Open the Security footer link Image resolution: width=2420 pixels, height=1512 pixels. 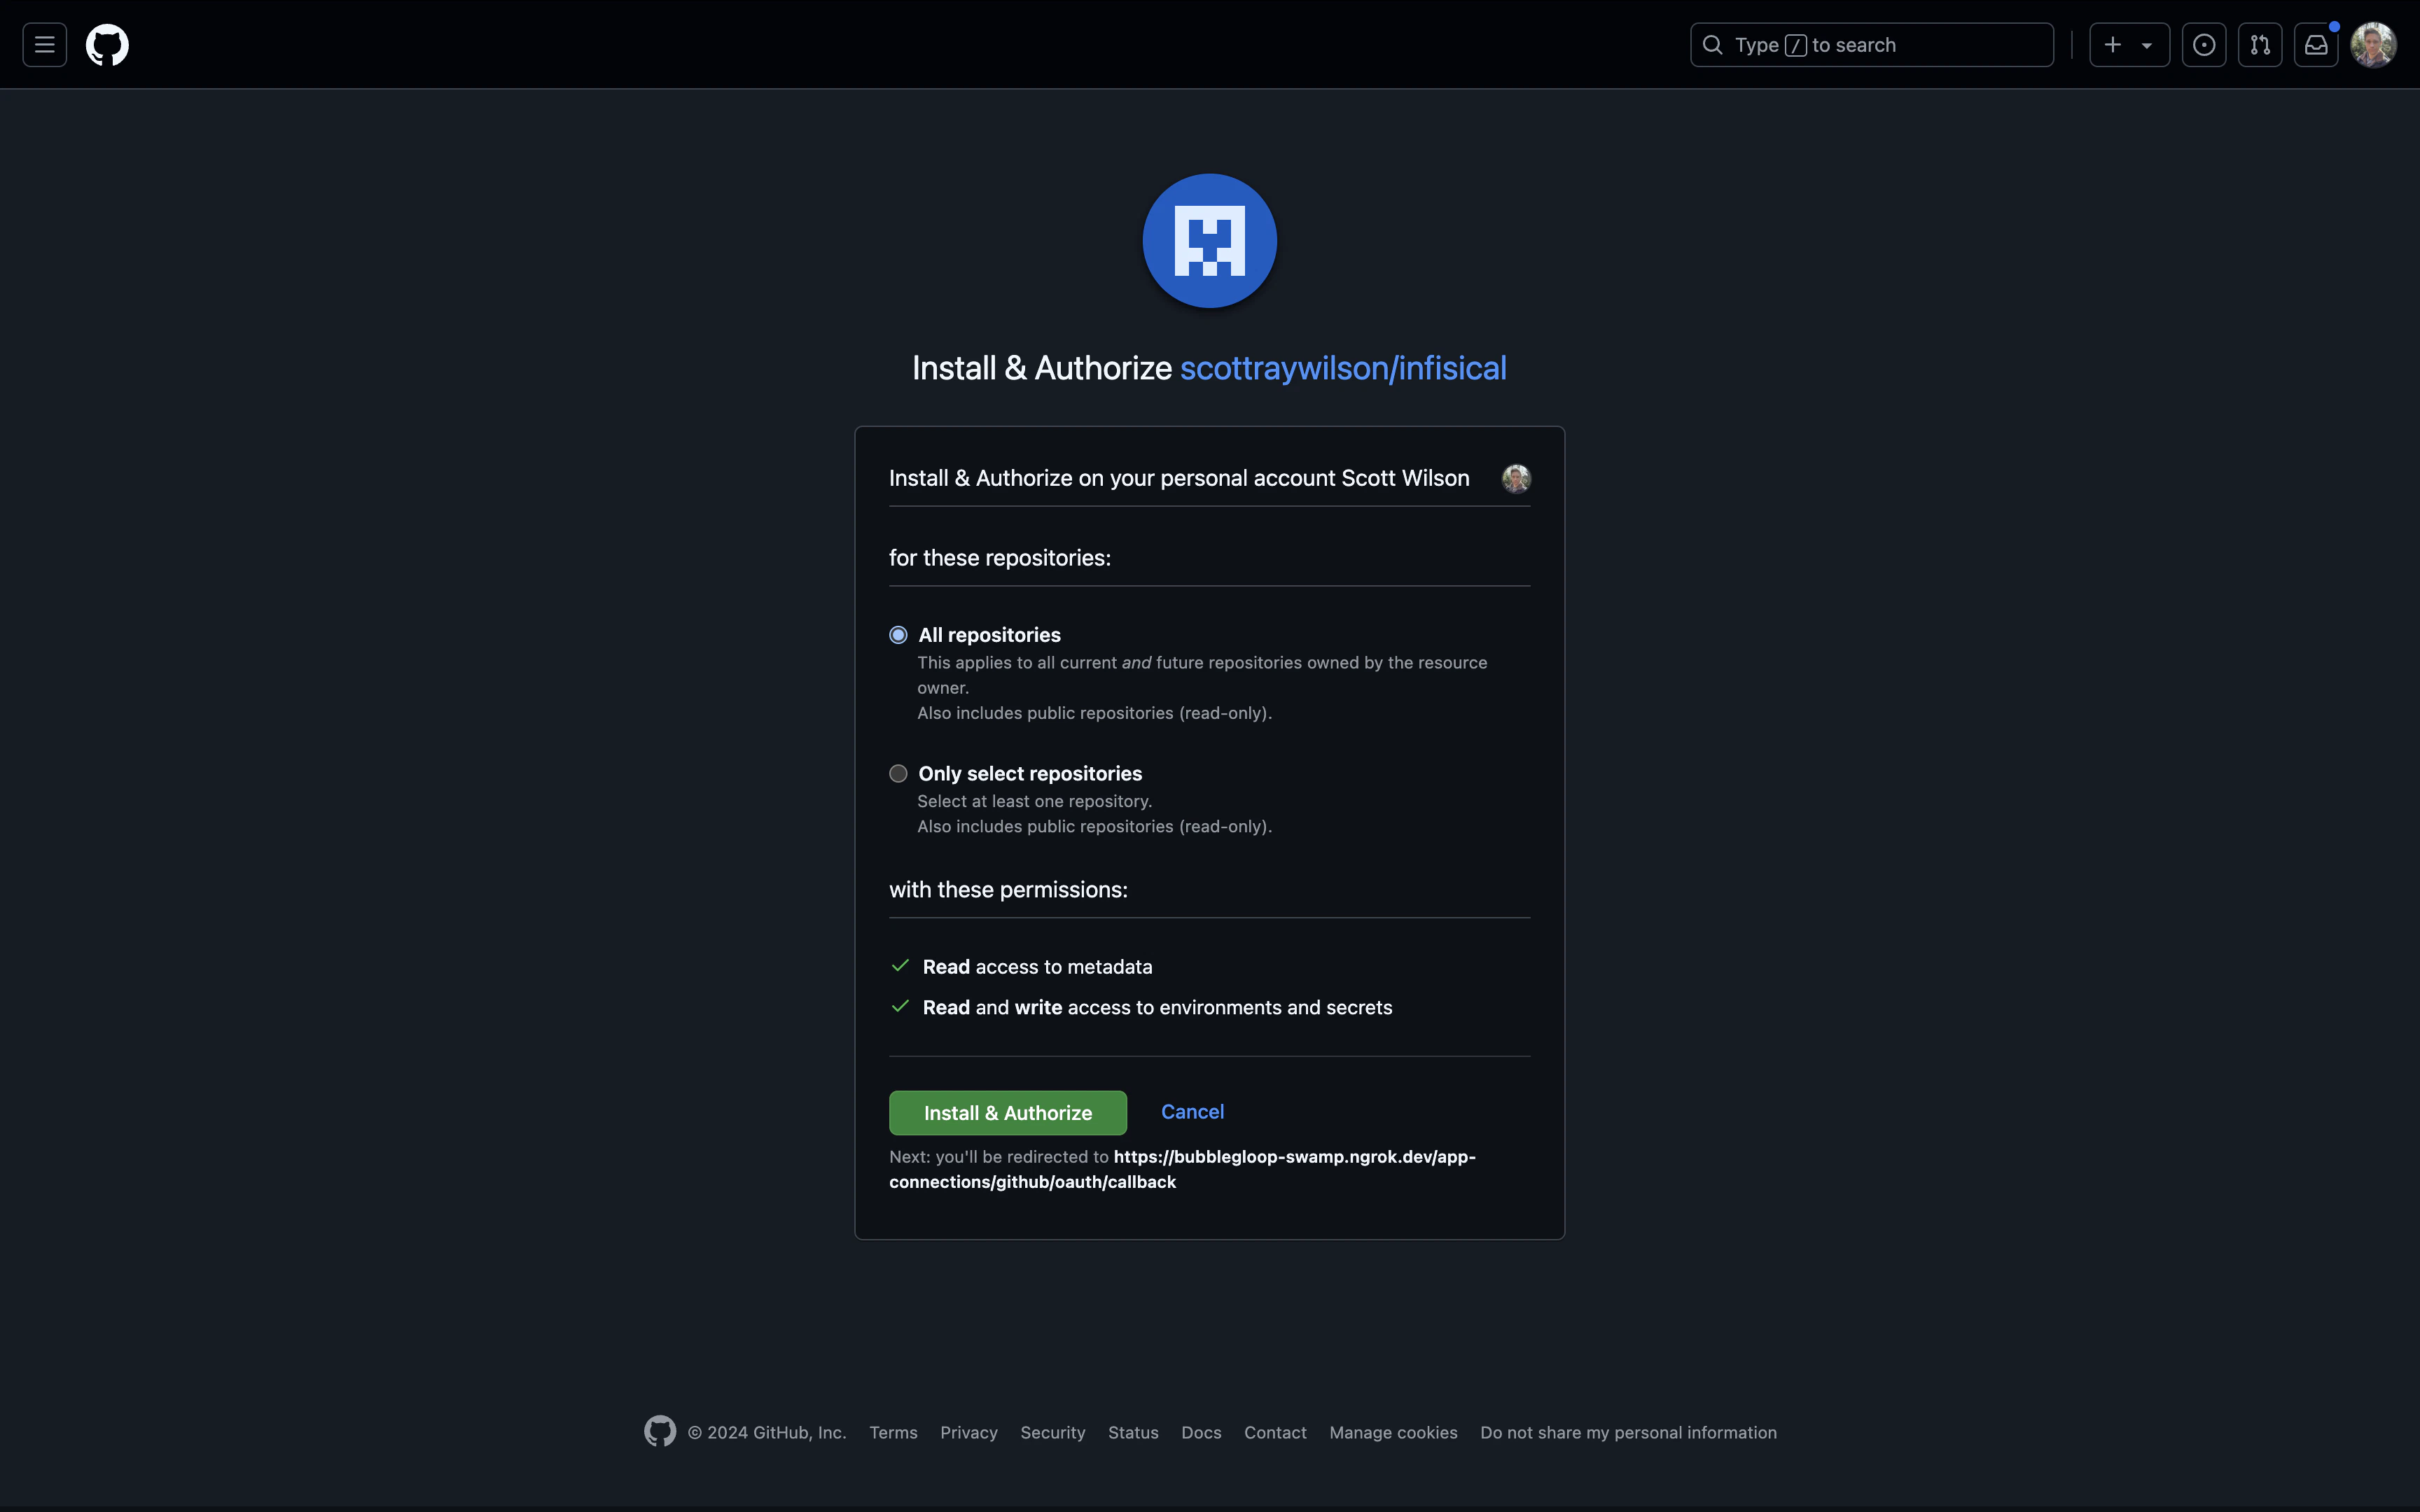tap(1052, 1433)
